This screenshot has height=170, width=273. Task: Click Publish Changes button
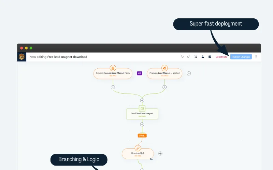tap(241, 57)
